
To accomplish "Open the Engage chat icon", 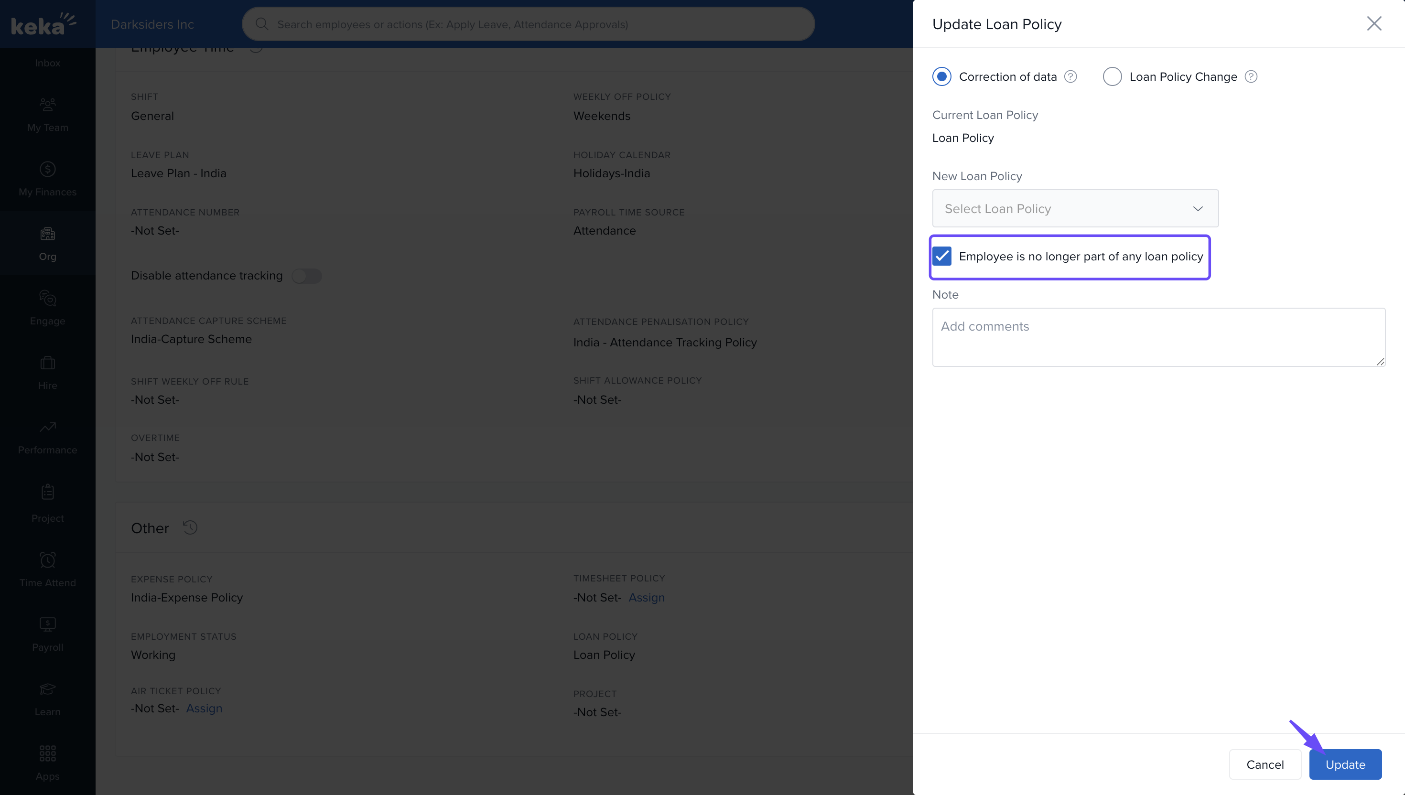I will click(x=47, y=298).
